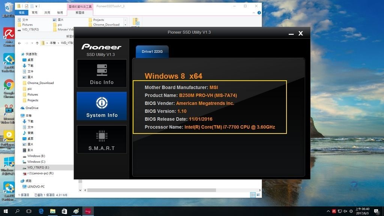Click Explorer horizontal scrollbar thumb
The image size is (384, 216).
[151, 190]
